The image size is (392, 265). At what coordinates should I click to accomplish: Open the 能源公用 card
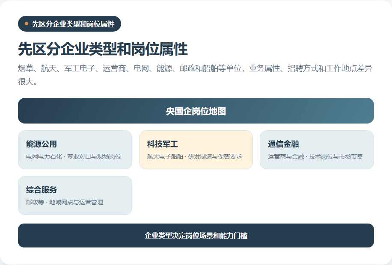[75, 150]
